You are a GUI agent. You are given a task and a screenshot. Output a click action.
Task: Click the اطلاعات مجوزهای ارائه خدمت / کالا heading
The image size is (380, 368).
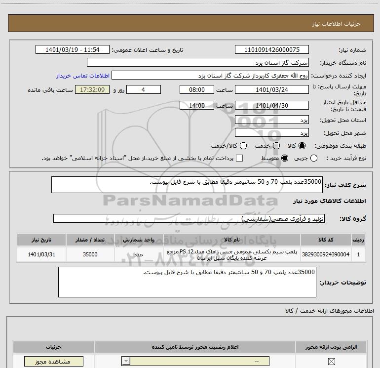330,311
